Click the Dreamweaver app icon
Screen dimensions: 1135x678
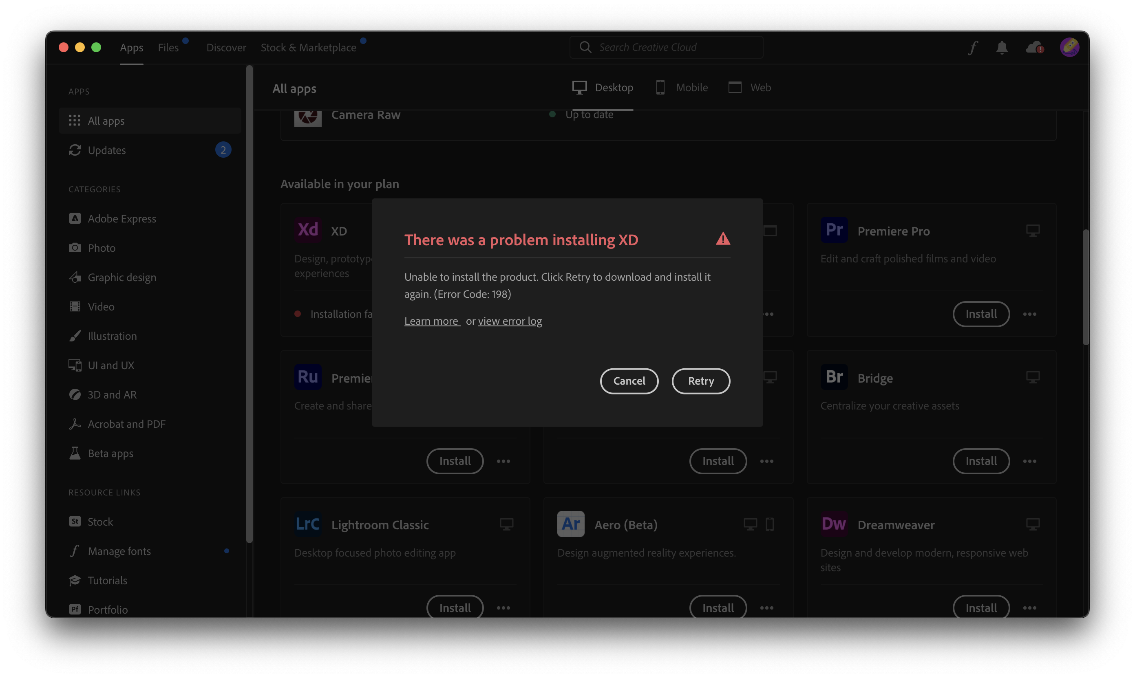[x=834, y=524]
